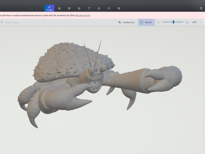
Task: Open the Stickers tool
Action: [79, 9]
